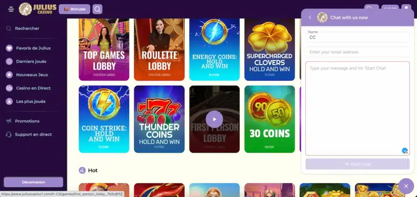The width and height of the screenshot is (417, 197).
Task: Click the star icon for Nouveaux Jeux
Action: (x=9, y=75)
